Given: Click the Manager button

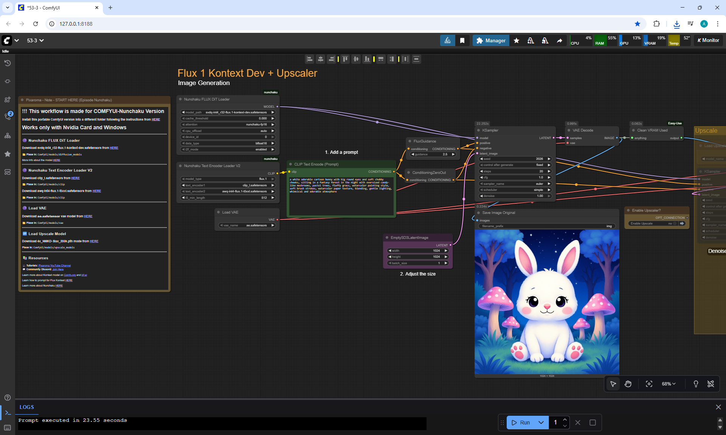Looking at the screenshot, I should point(490,40).
